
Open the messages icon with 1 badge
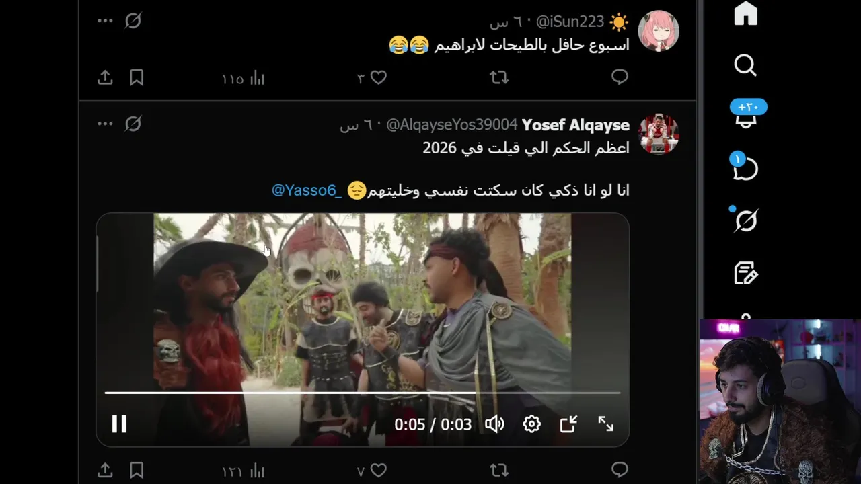[x=744, y=167]
